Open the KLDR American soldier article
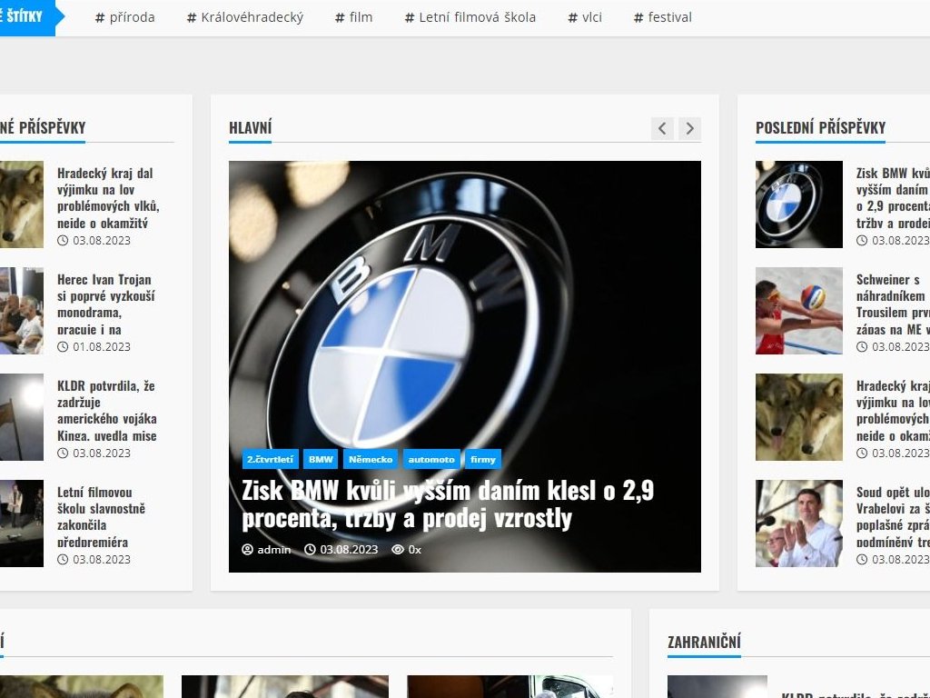This screenshot has width=930, height=698. point(106,410)
